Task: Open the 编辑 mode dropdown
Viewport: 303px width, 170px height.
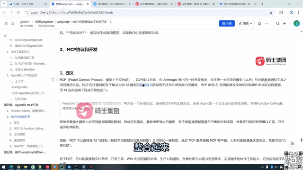Action: pos(245,24)
